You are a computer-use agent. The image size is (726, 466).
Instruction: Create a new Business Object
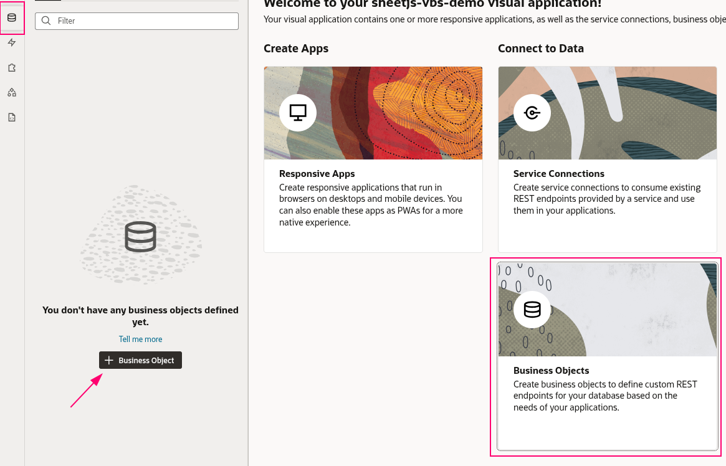coord(140,360)
